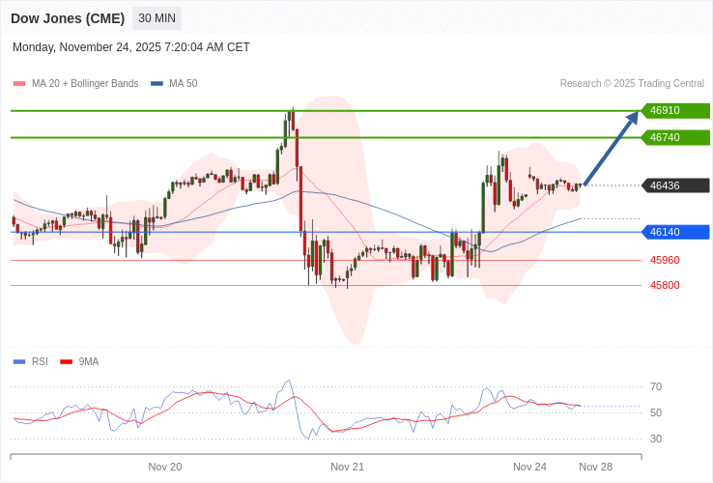Click the 30 MIN timeframe badge
Viewport: 713px width, 483px height.
click(x=157, y=18)
